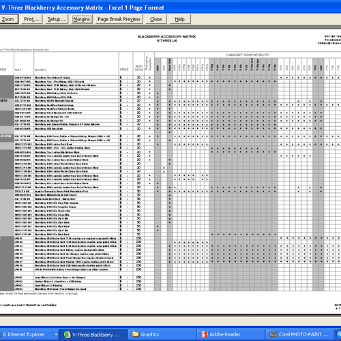Toggle the Margins display button

pyautogui.click(x=82, y=19)
